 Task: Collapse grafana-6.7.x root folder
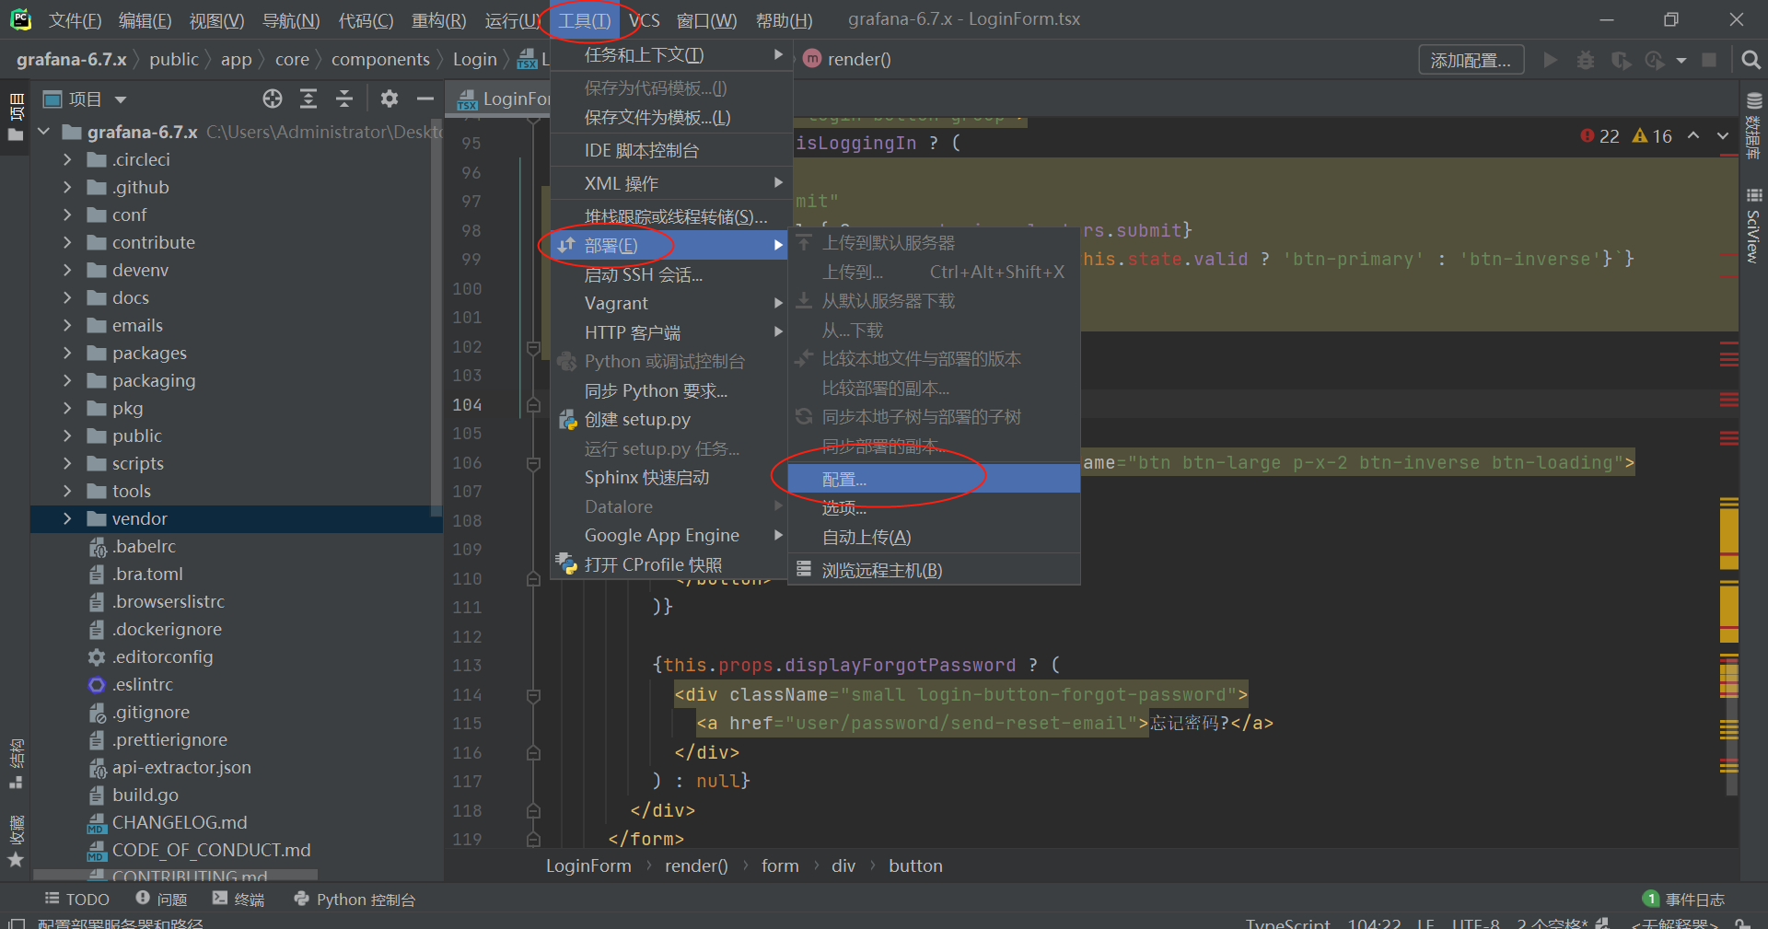click(43, 132)
